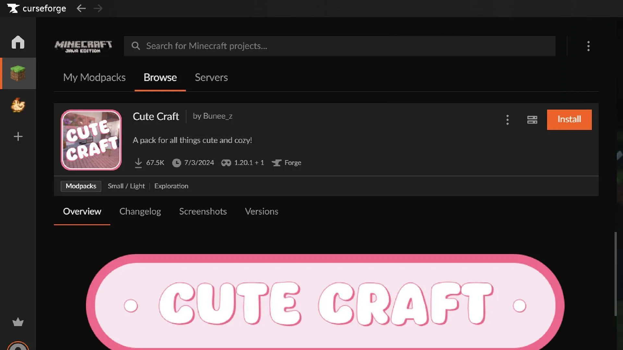Click the add new instance plus icon
623x350 pixels.
[18, 137]
